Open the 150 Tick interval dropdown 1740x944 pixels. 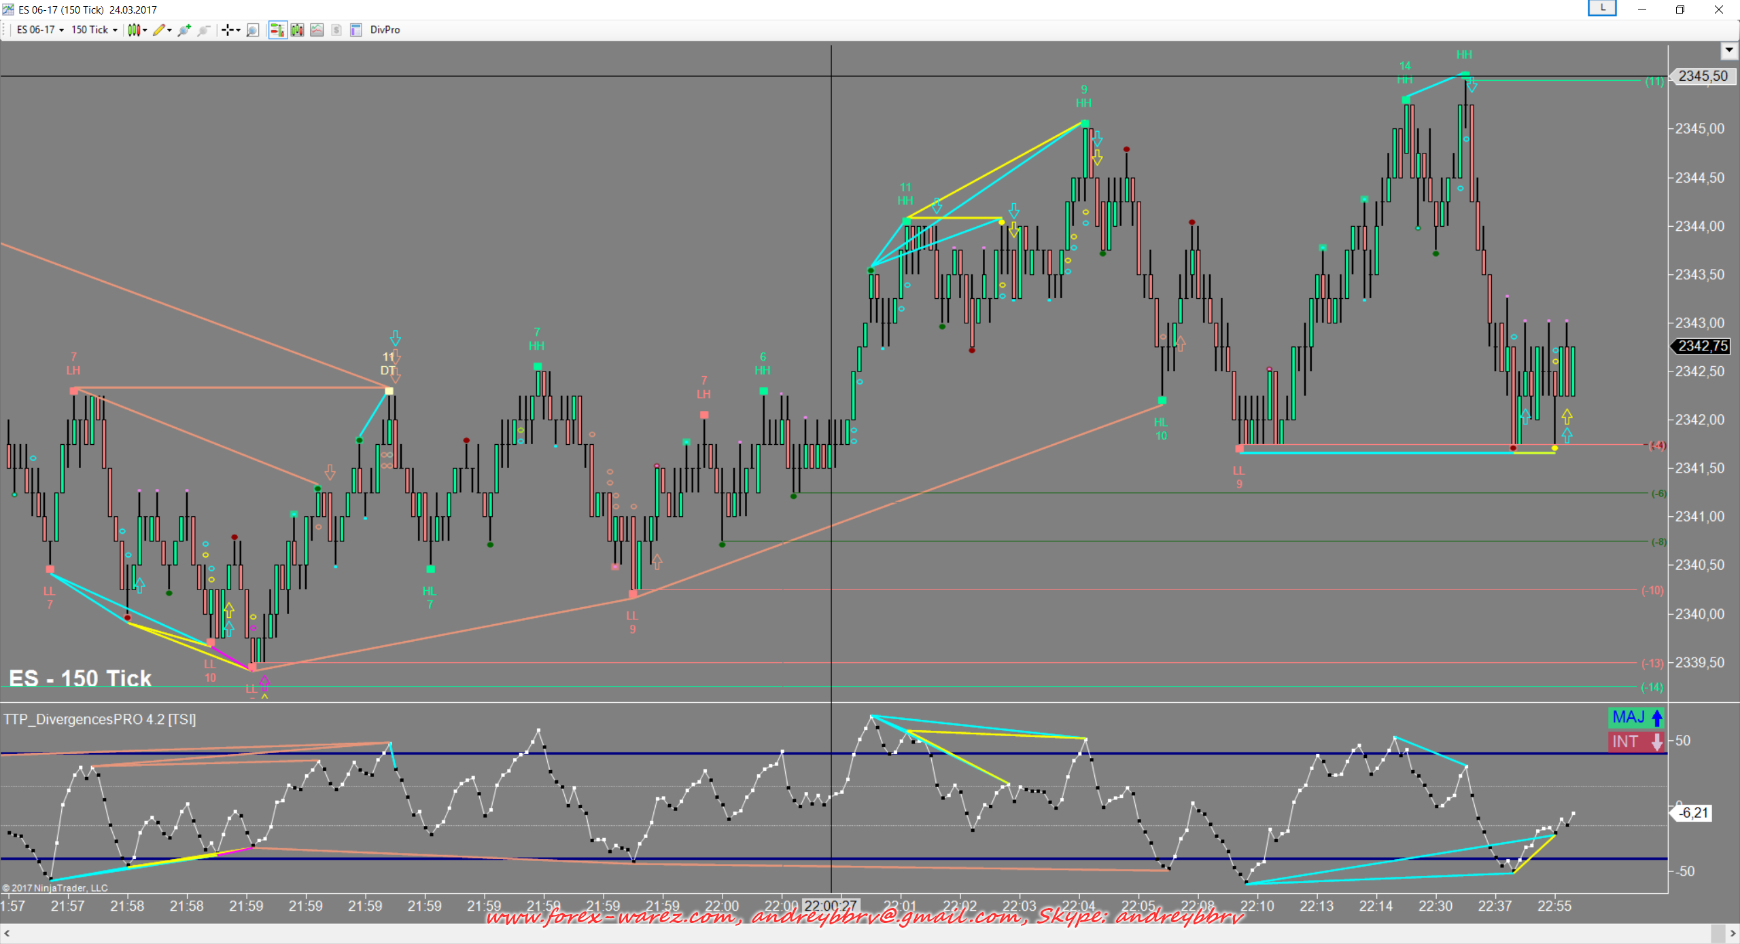[94, 30]
